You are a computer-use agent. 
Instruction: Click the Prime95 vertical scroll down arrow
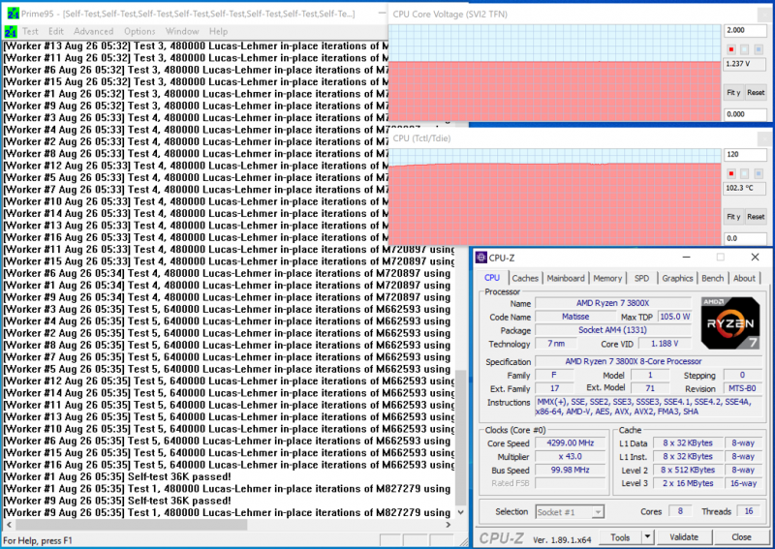click(461, 512)
